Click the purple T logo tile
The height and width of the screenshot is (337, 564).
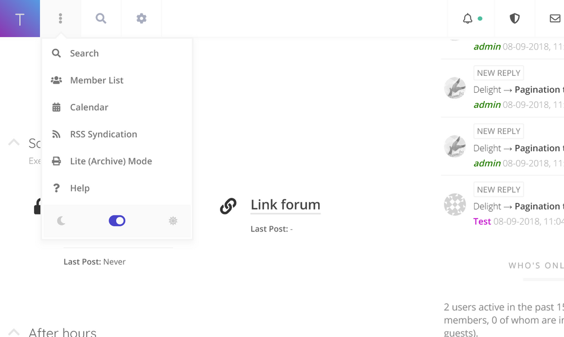20,19
